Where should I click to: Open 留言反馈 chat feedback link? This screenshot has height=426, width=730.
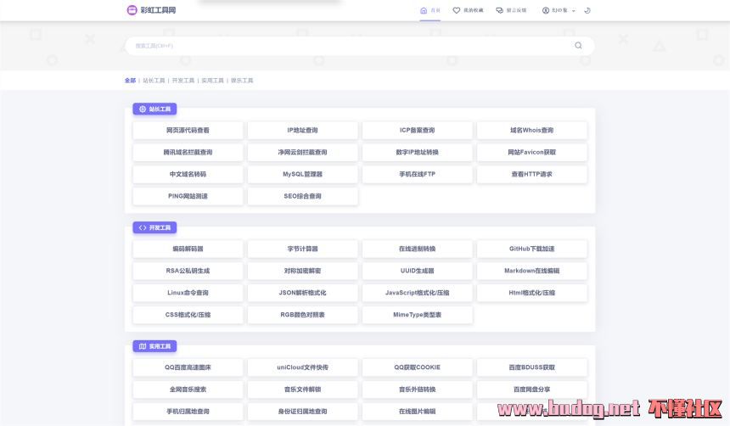click(x=511, y=10)
